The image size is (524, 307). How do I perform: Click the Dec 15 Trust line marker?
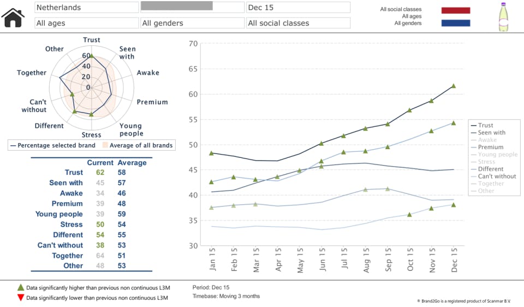pos(454,86)
